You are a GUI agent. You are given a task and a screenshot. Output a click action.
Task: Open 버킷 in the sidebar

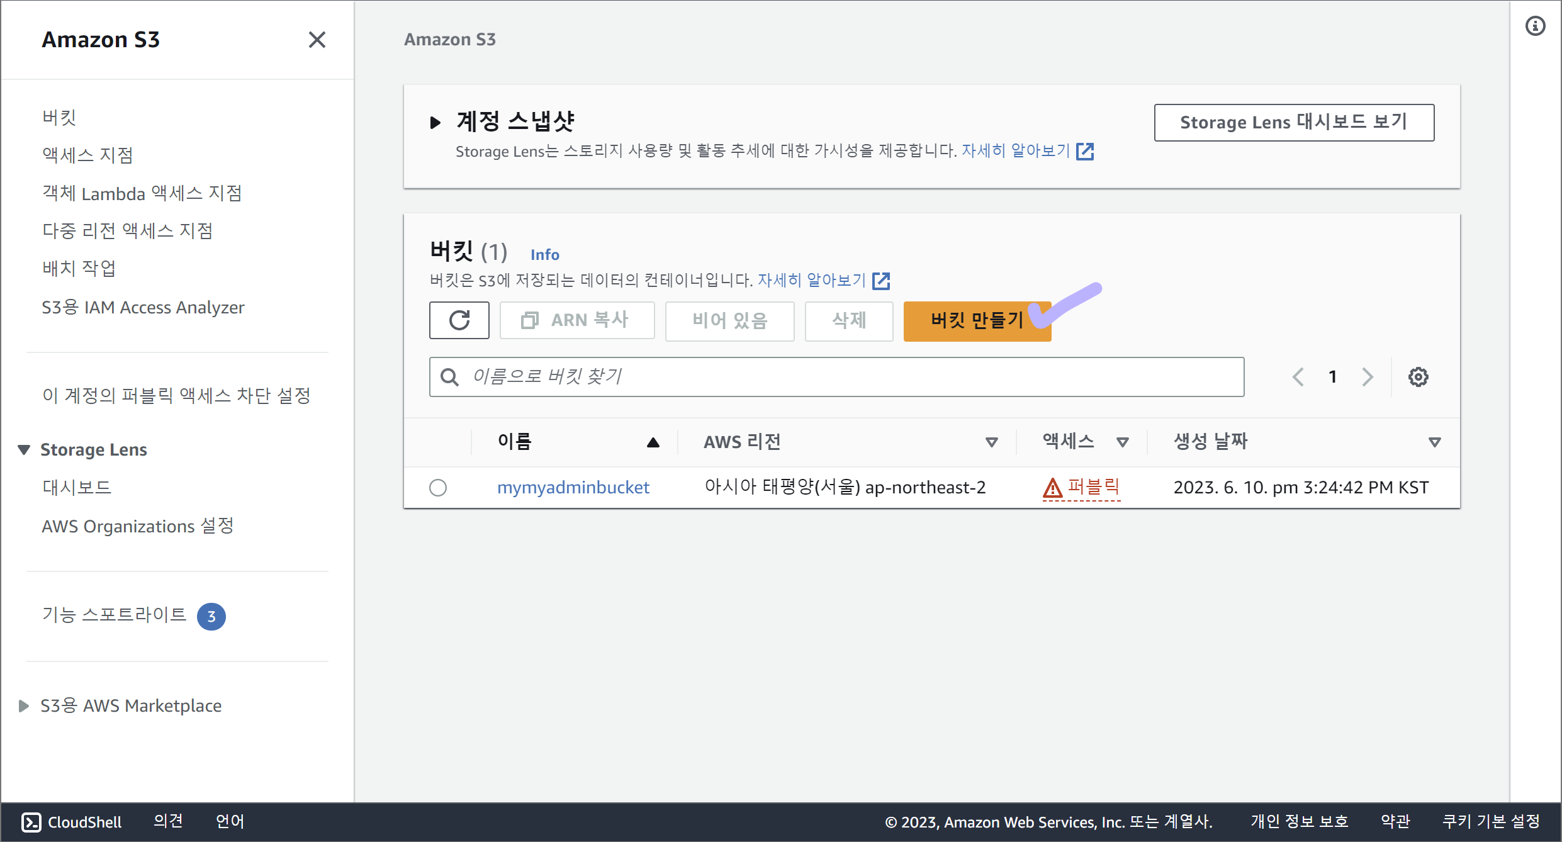[59, 117]
